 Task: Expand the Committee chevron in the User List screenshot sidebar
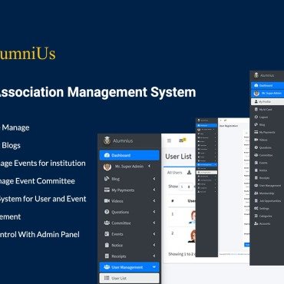coord(154,223)
